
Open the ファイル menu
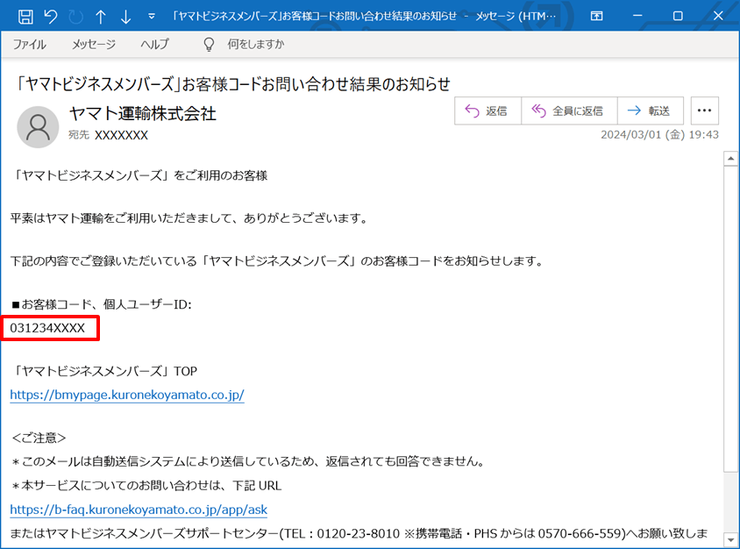[x=30, y=44]
